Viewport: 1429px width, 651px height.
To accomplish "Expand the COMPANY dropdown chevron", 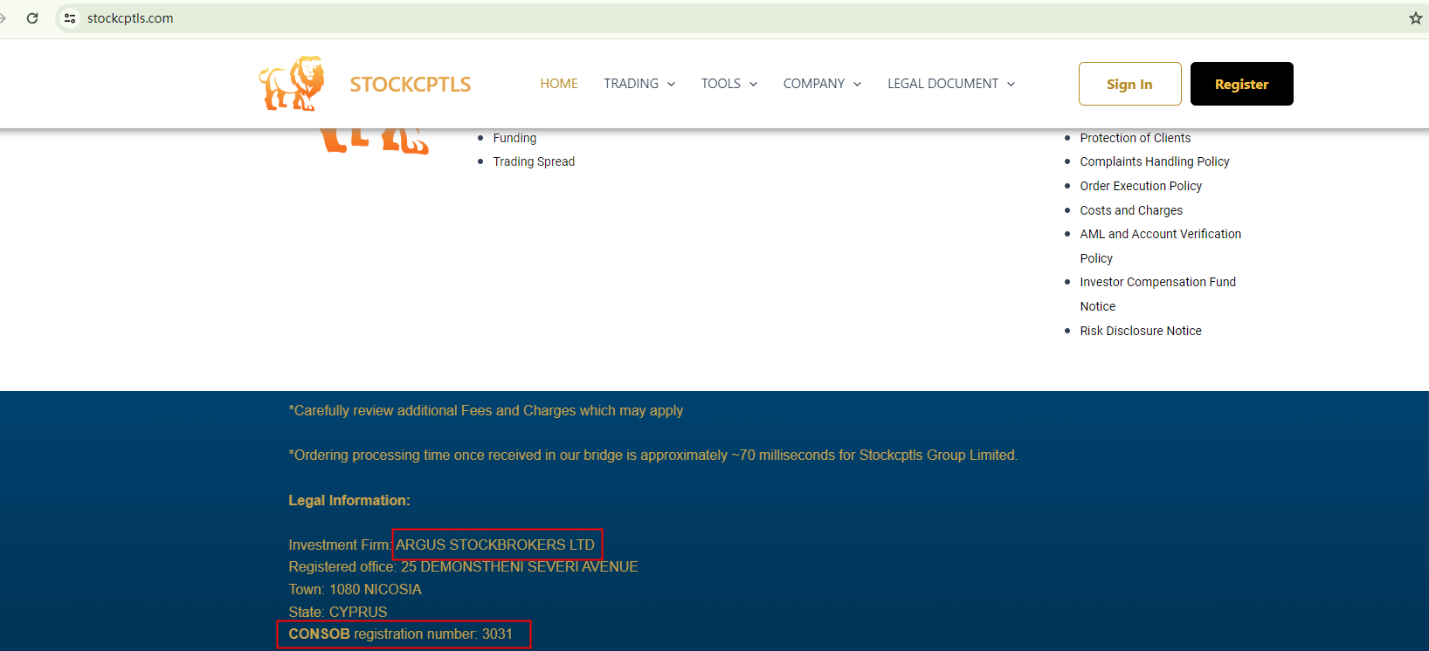I will tap(858, 85).
